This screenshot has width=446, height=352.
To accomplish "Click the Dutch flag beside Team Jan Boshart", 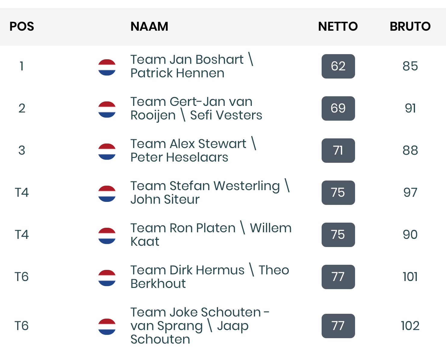I will click(107, 67).
